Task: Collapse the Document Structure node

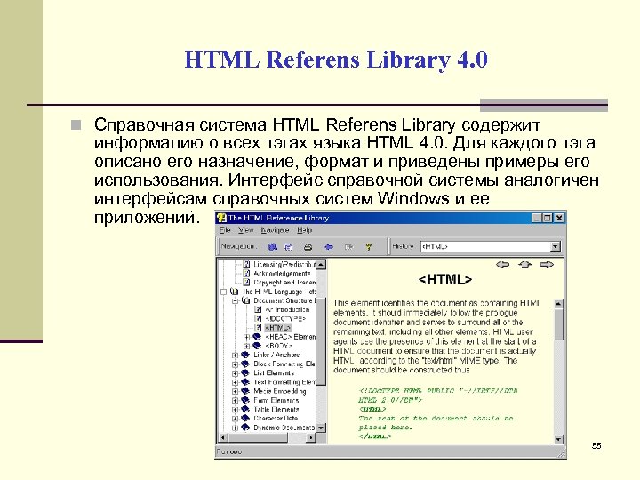Action: coord(235,300)
